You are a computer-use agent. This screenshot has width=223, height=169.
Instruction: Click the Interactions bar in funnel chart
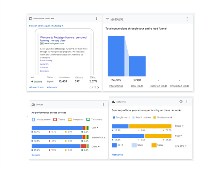tap(116, 56)
